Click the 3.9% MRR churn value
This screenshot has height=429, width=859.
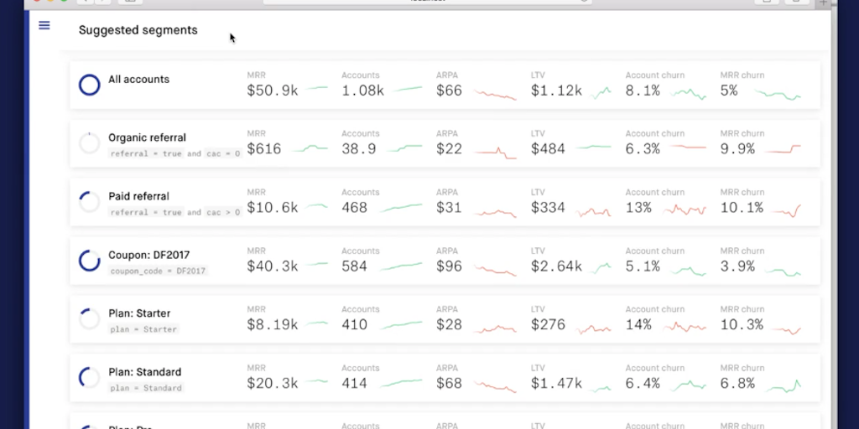point(737,266)
